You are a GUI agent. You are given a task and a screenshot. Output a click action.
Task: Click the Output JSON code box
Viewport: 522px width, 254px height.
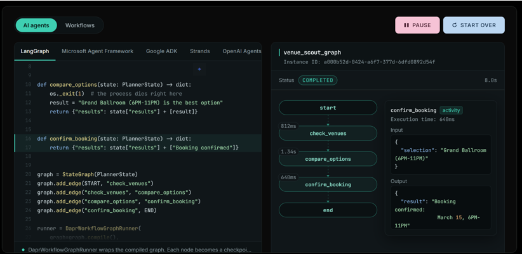click(x=441, y=208)
